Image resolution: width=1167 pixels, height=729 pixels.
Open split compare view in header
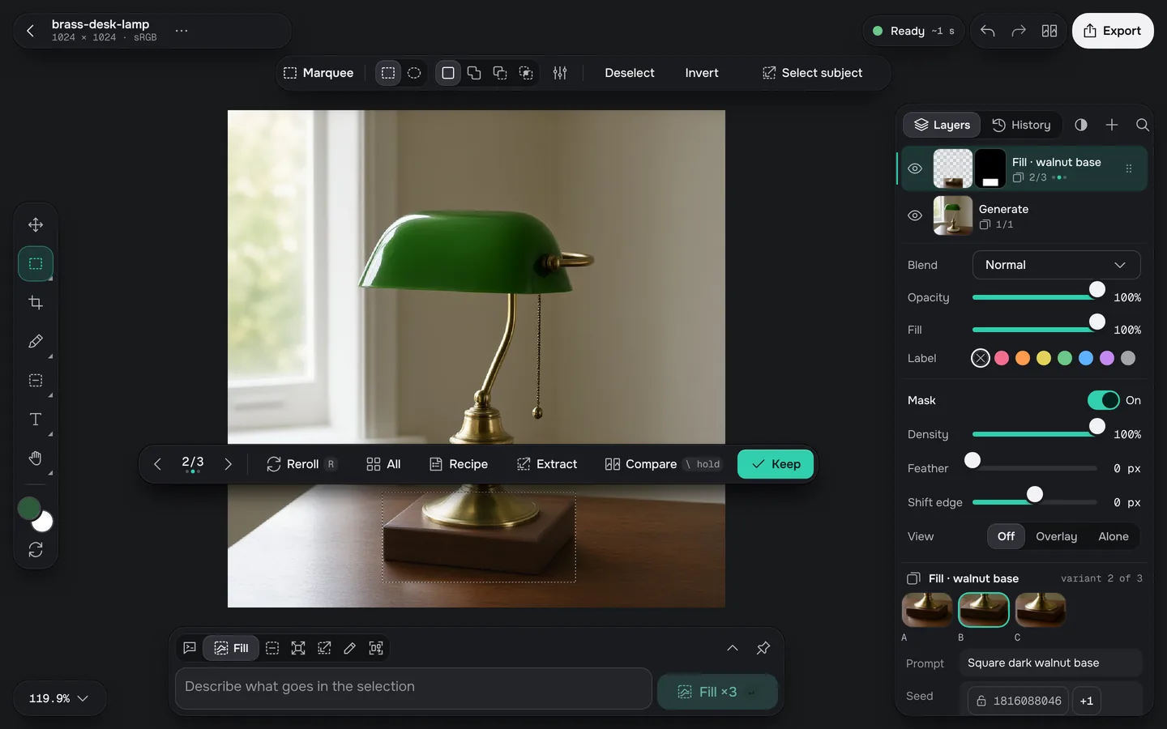coord(1049,31)
